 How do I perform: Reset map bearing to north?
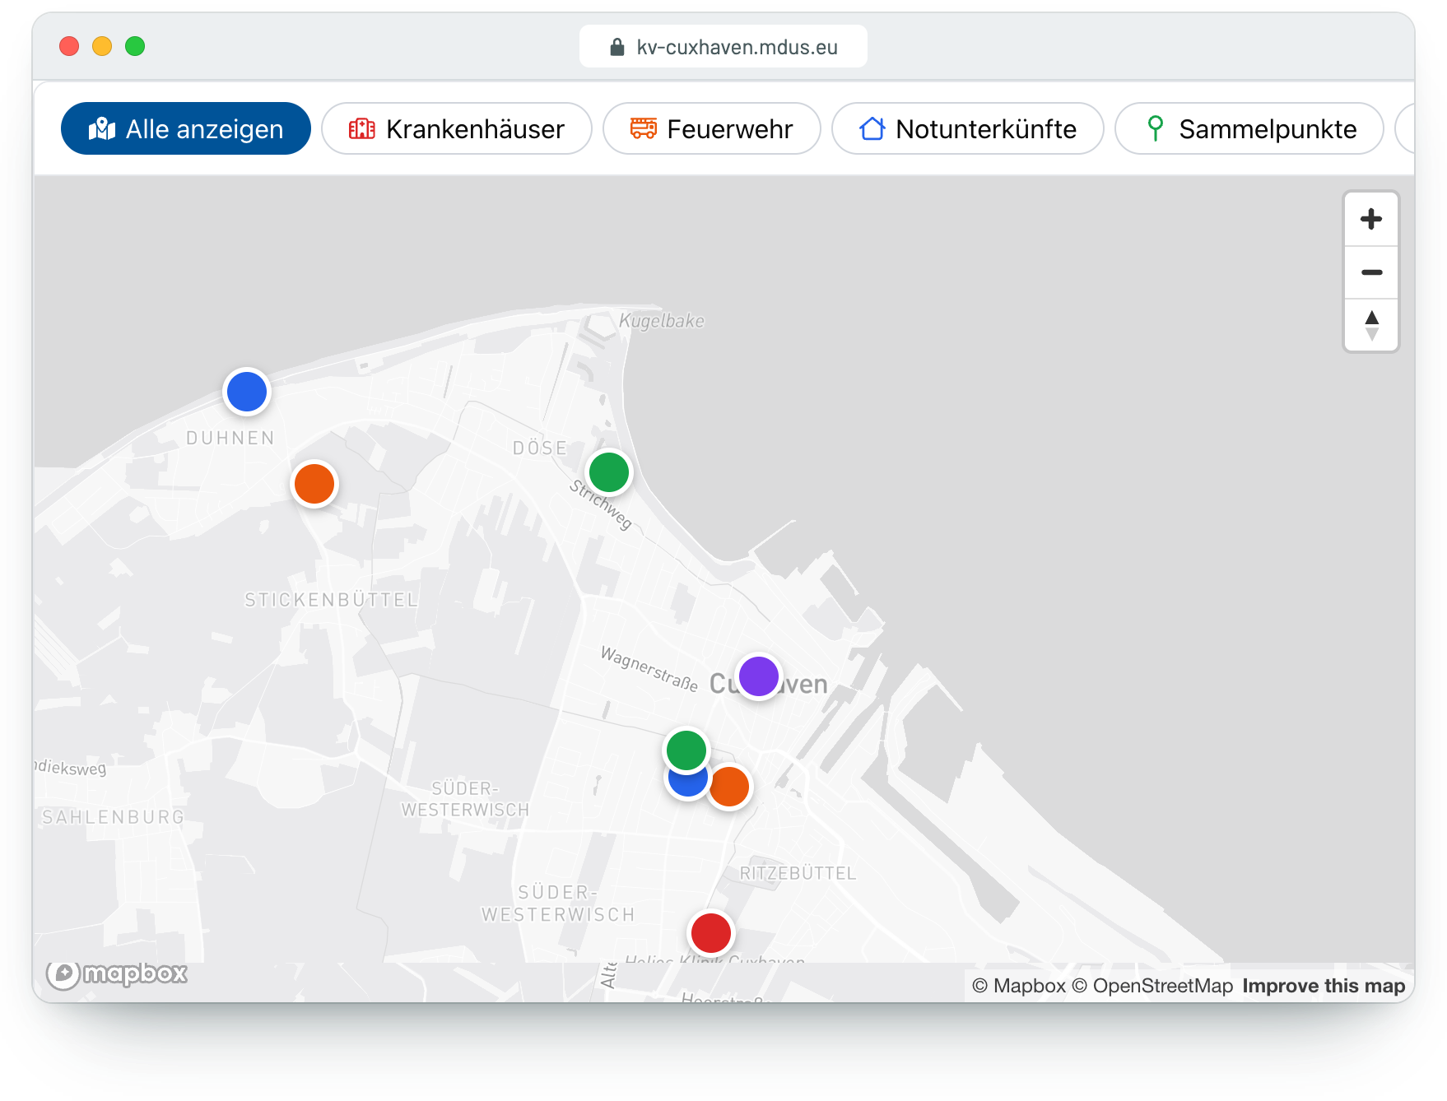[x=1371, y=325]
